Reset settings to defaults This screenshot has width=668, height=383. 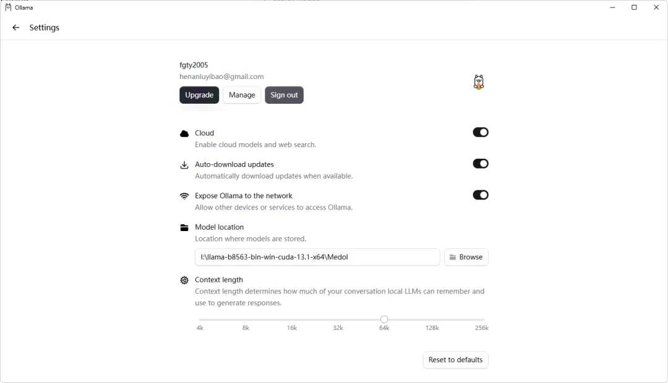coord(455,360)
